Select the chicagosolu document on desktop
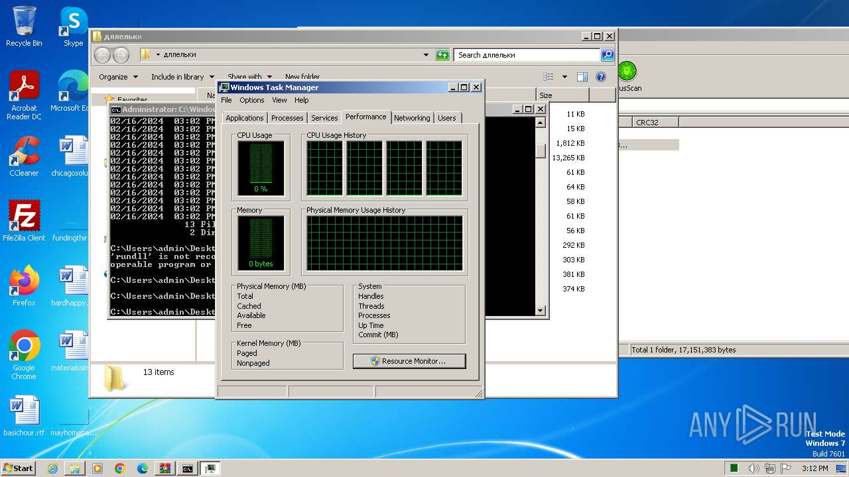 (x=70, y=156)
